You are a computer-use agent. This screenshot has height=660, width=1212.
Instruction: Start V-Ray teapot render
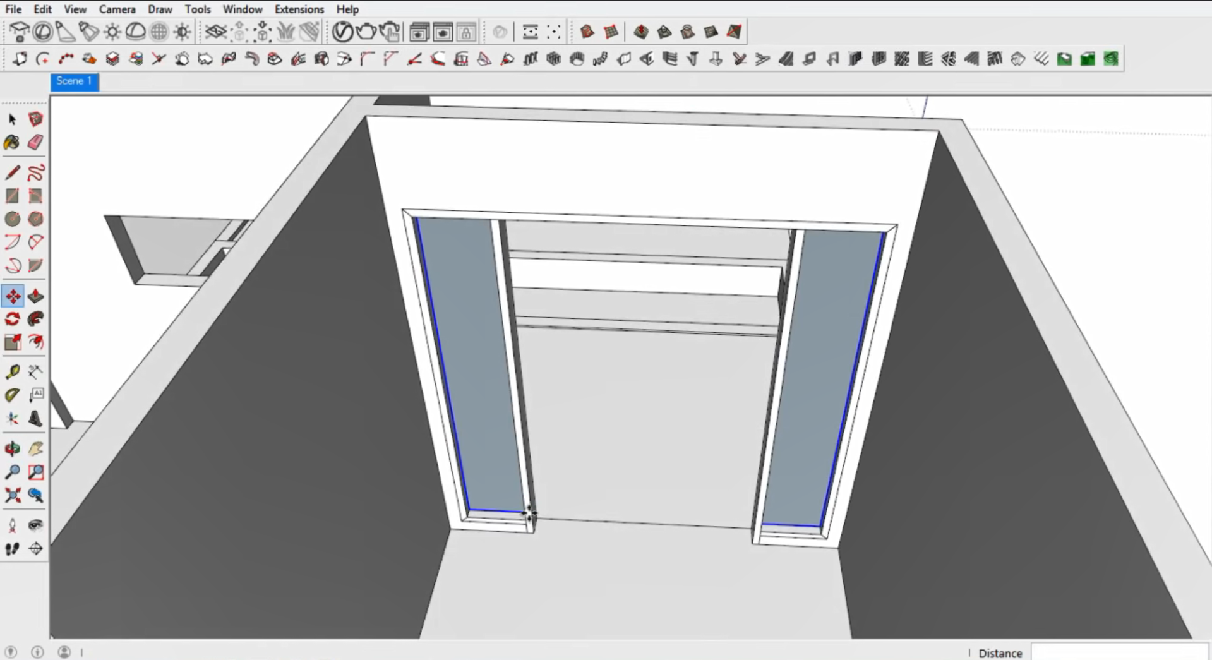point(366,32)
